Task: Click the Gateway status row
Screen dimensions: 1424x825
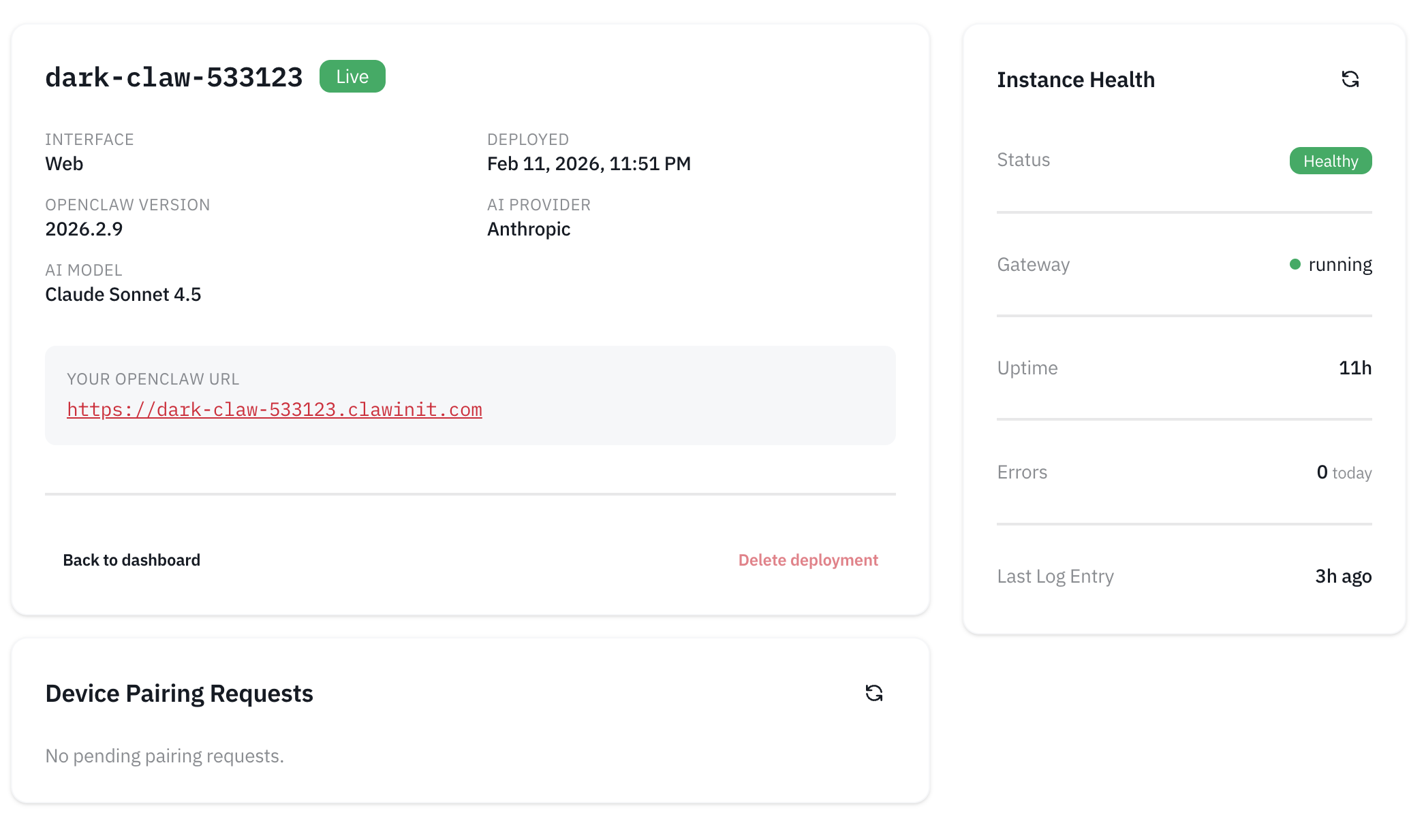Action: (1033, 265)
